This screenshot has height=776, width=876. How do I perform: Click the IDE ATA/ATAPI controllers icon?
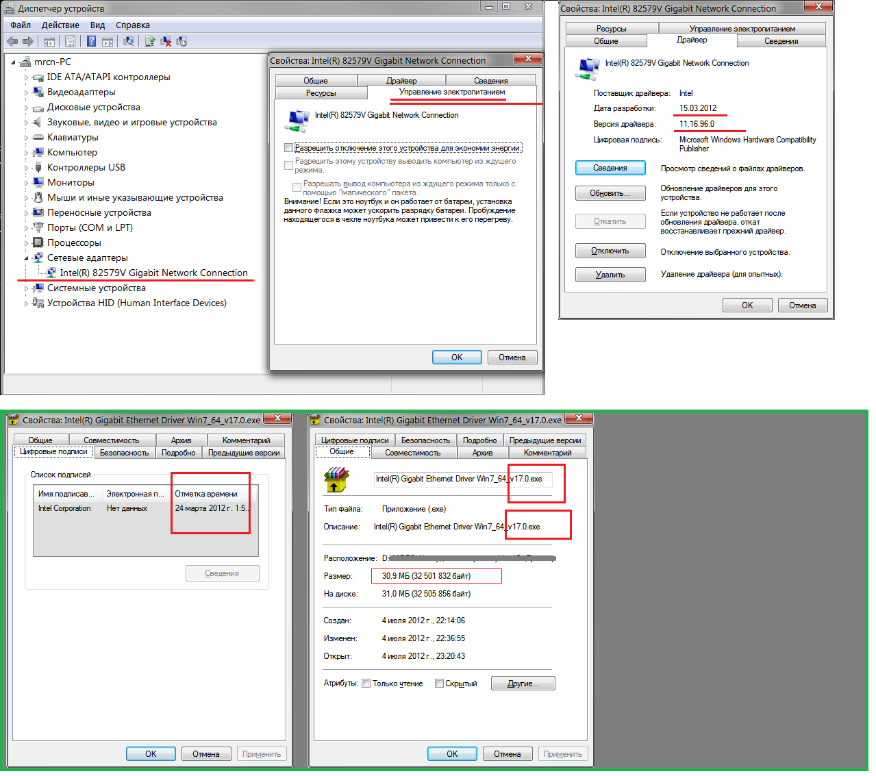point(38,77)
